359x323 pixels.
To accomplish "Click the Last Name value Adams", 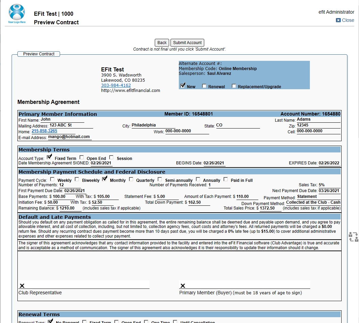I will coord(304,119).
